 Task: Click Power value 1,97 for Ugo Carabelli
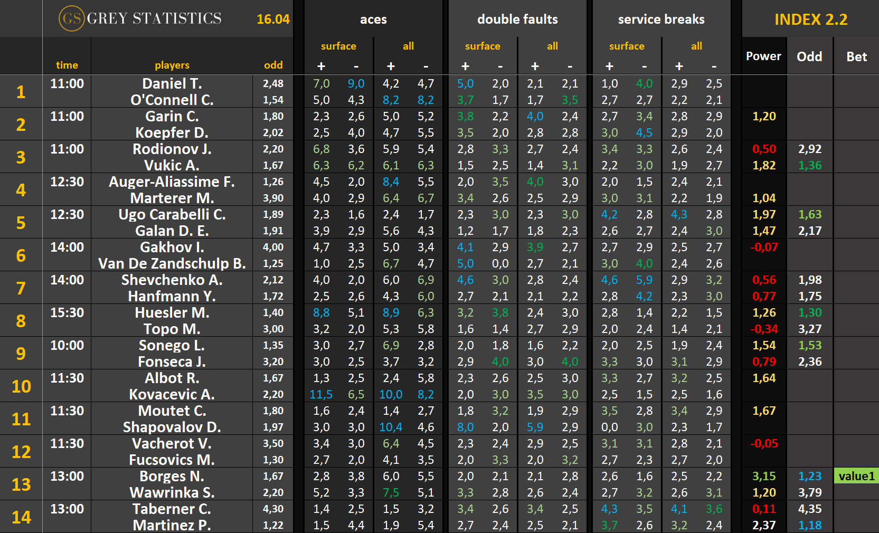[x=764, y=214]
